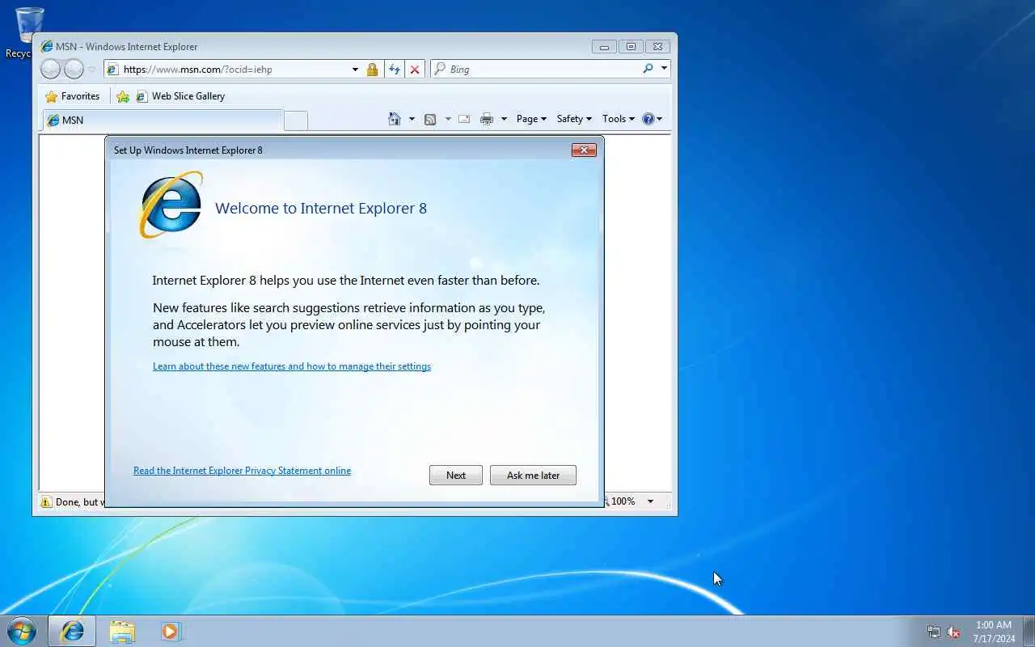The width and height of the screenshot is (1035, 647).
Task: Click the status bar warning icon
Action: (x=46, y=502)
